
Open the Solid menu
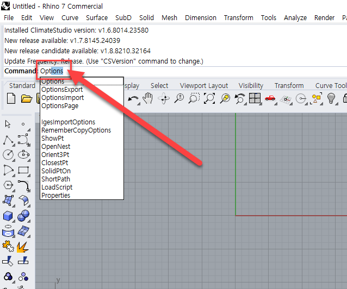click(146, 18)
